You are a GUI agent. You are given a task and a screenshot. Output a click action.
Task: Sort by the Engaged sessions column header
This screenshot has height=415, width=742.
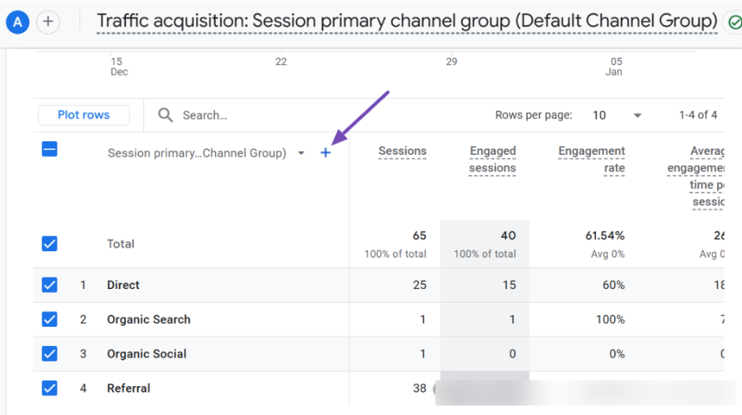click(493, 159)
